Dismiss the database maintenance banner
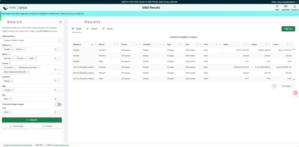The width and height of the screenshot is (299, 147). coord(296,14)
